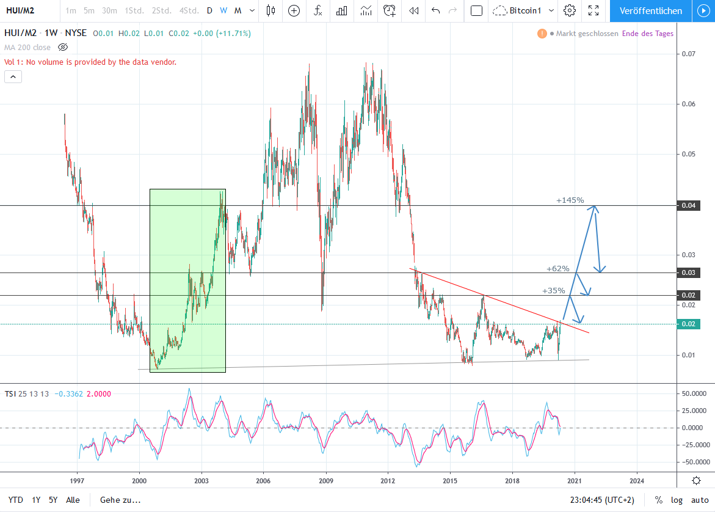Toggle the auto scale option
Screen dimensions: 715x512
[700, 500]
